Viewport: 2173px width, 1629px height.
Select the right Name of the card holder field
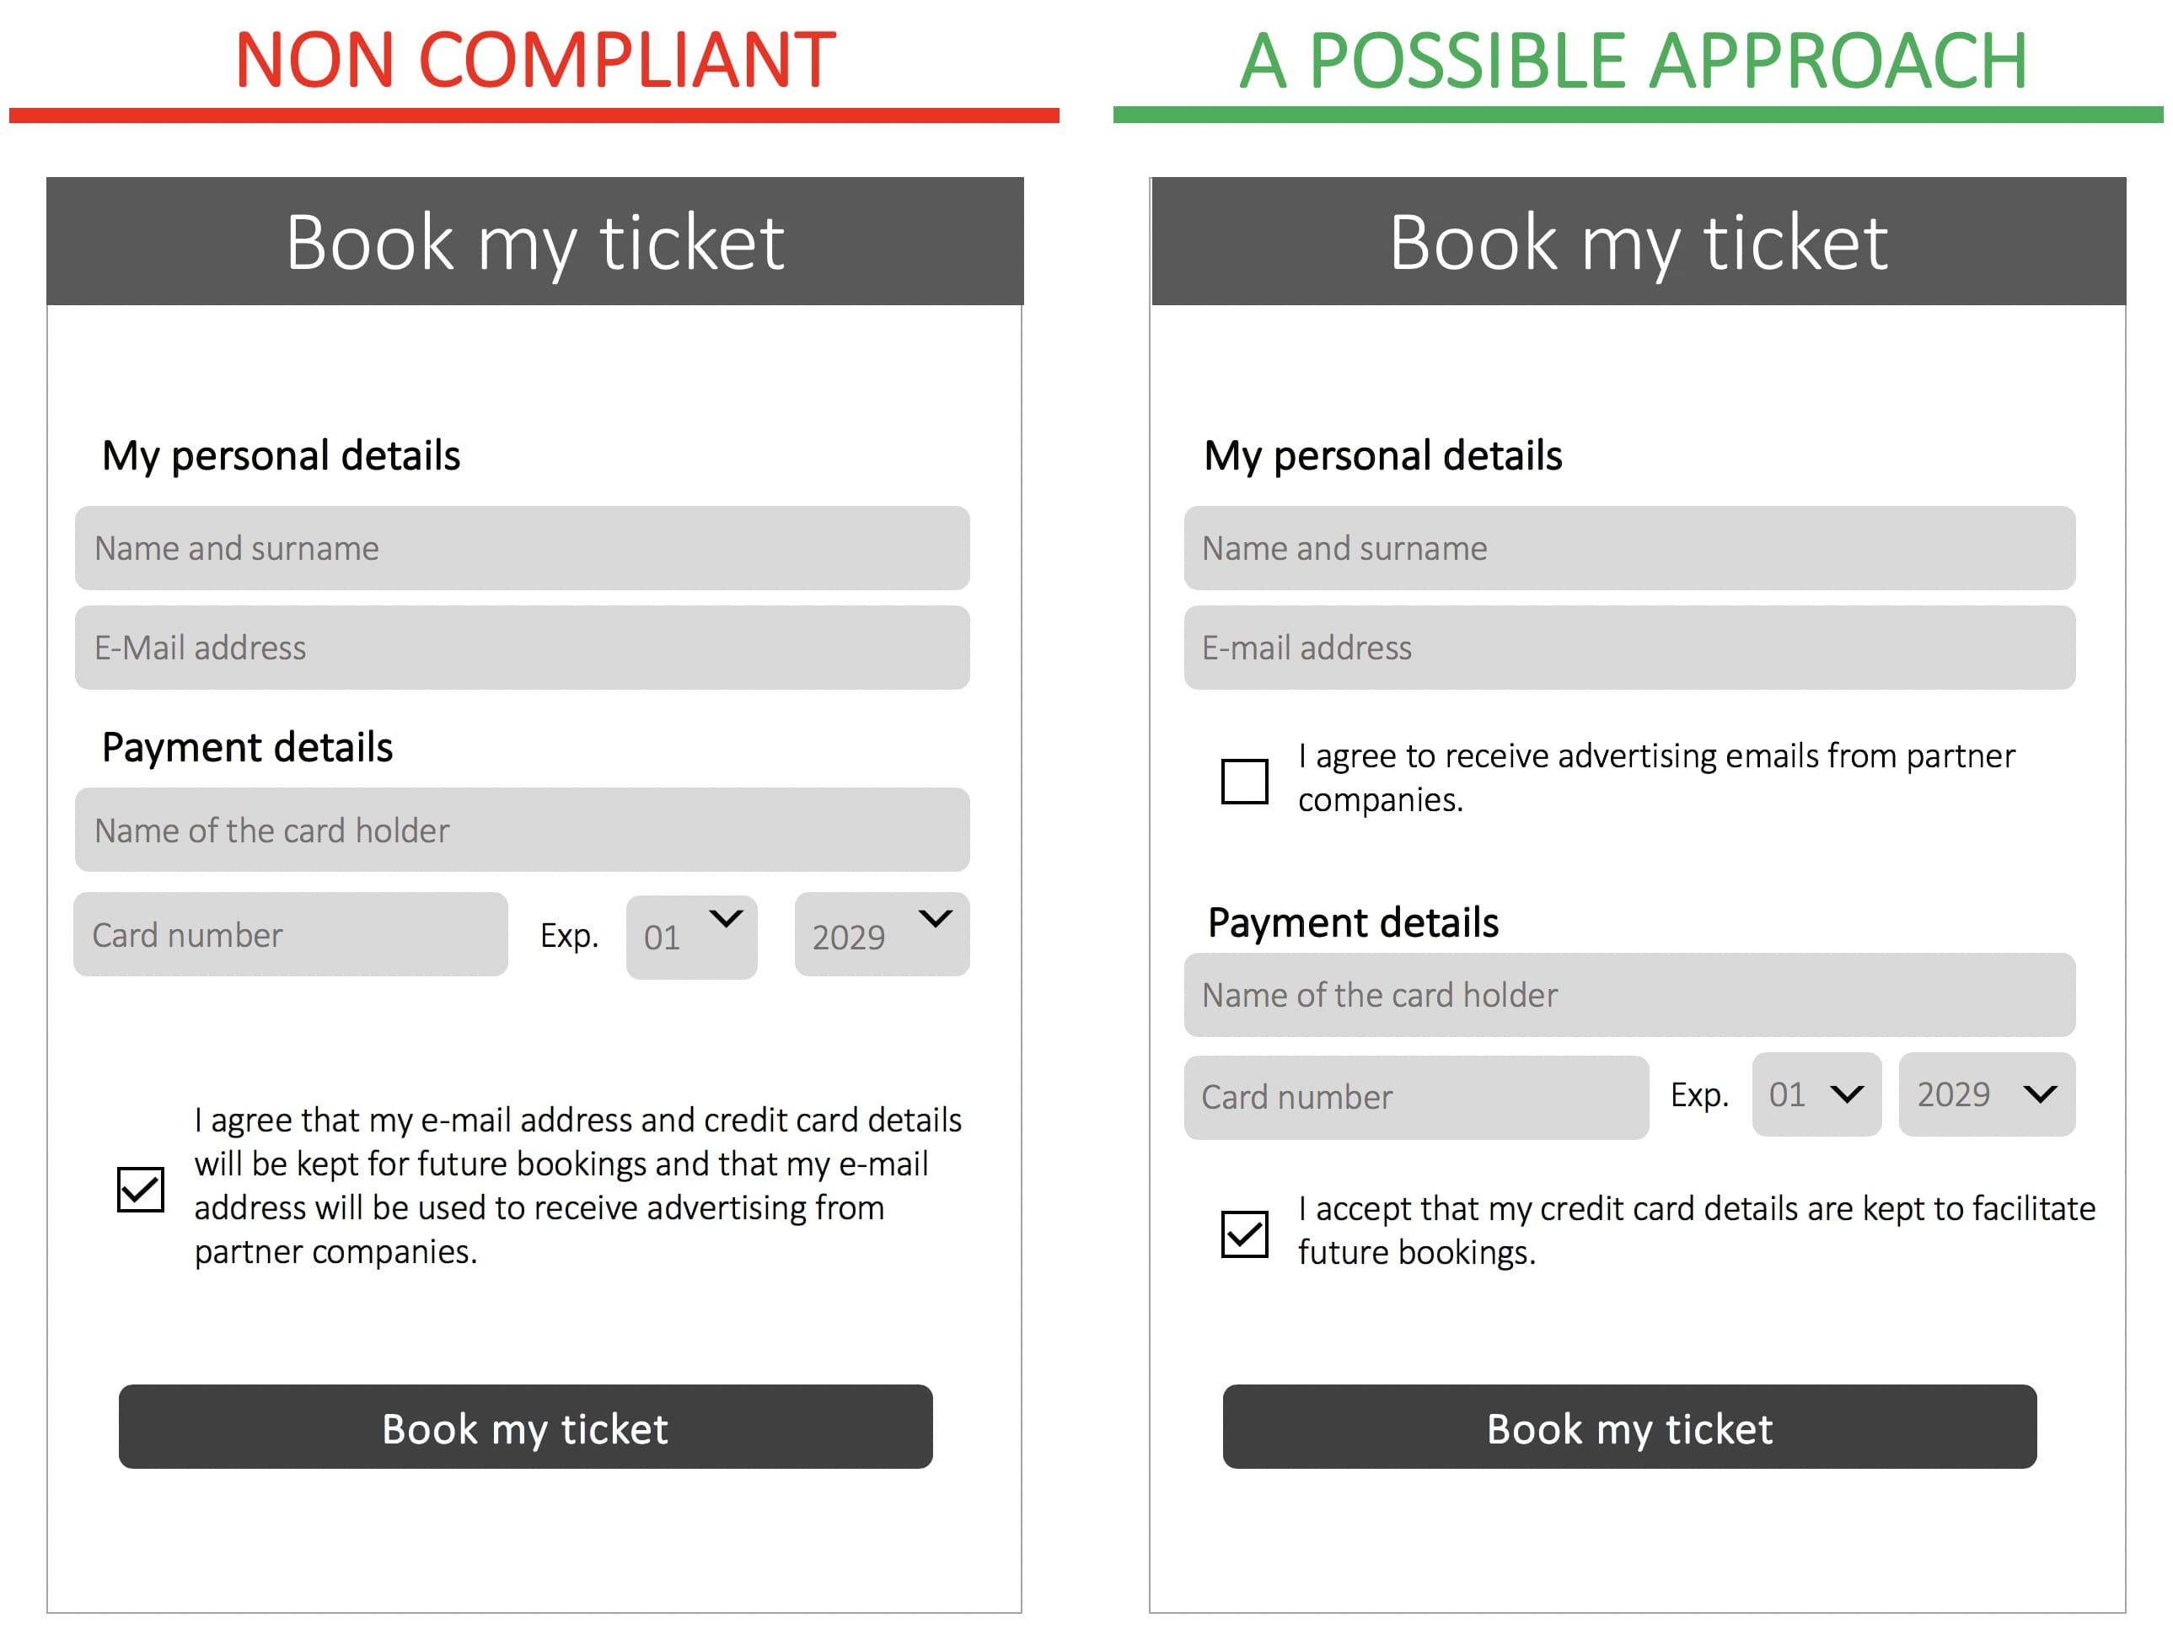point(1630,995)
